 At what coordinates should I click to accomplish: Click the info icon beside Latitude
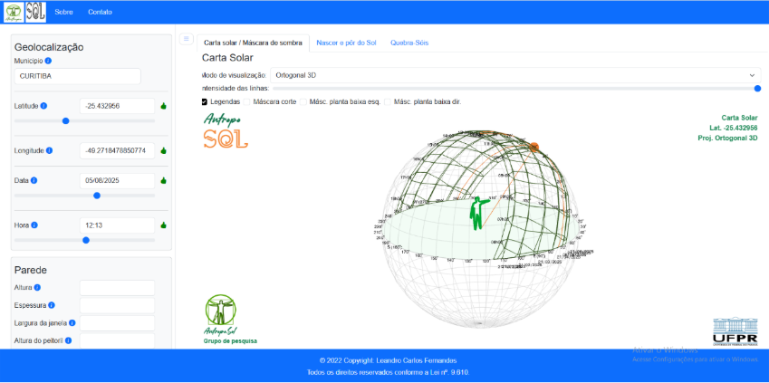point(43,106)
